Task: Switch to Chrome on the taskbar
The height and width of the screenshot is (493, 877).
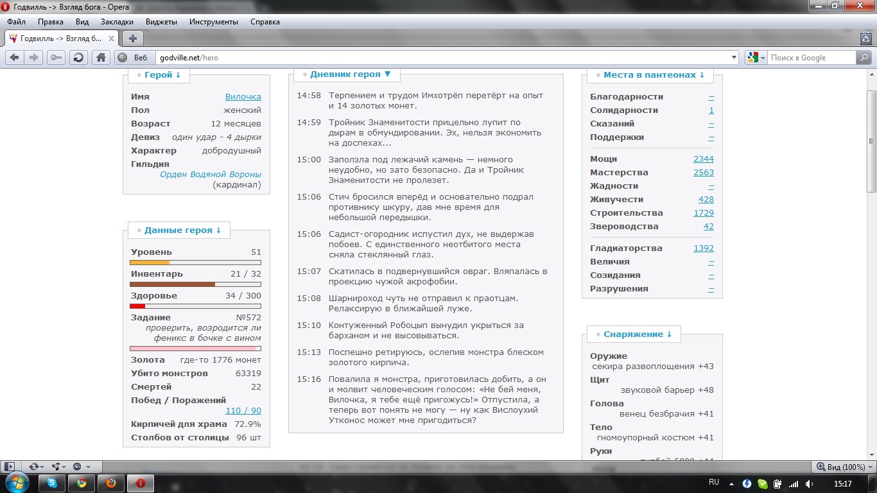Action: (x=82, y=483)
